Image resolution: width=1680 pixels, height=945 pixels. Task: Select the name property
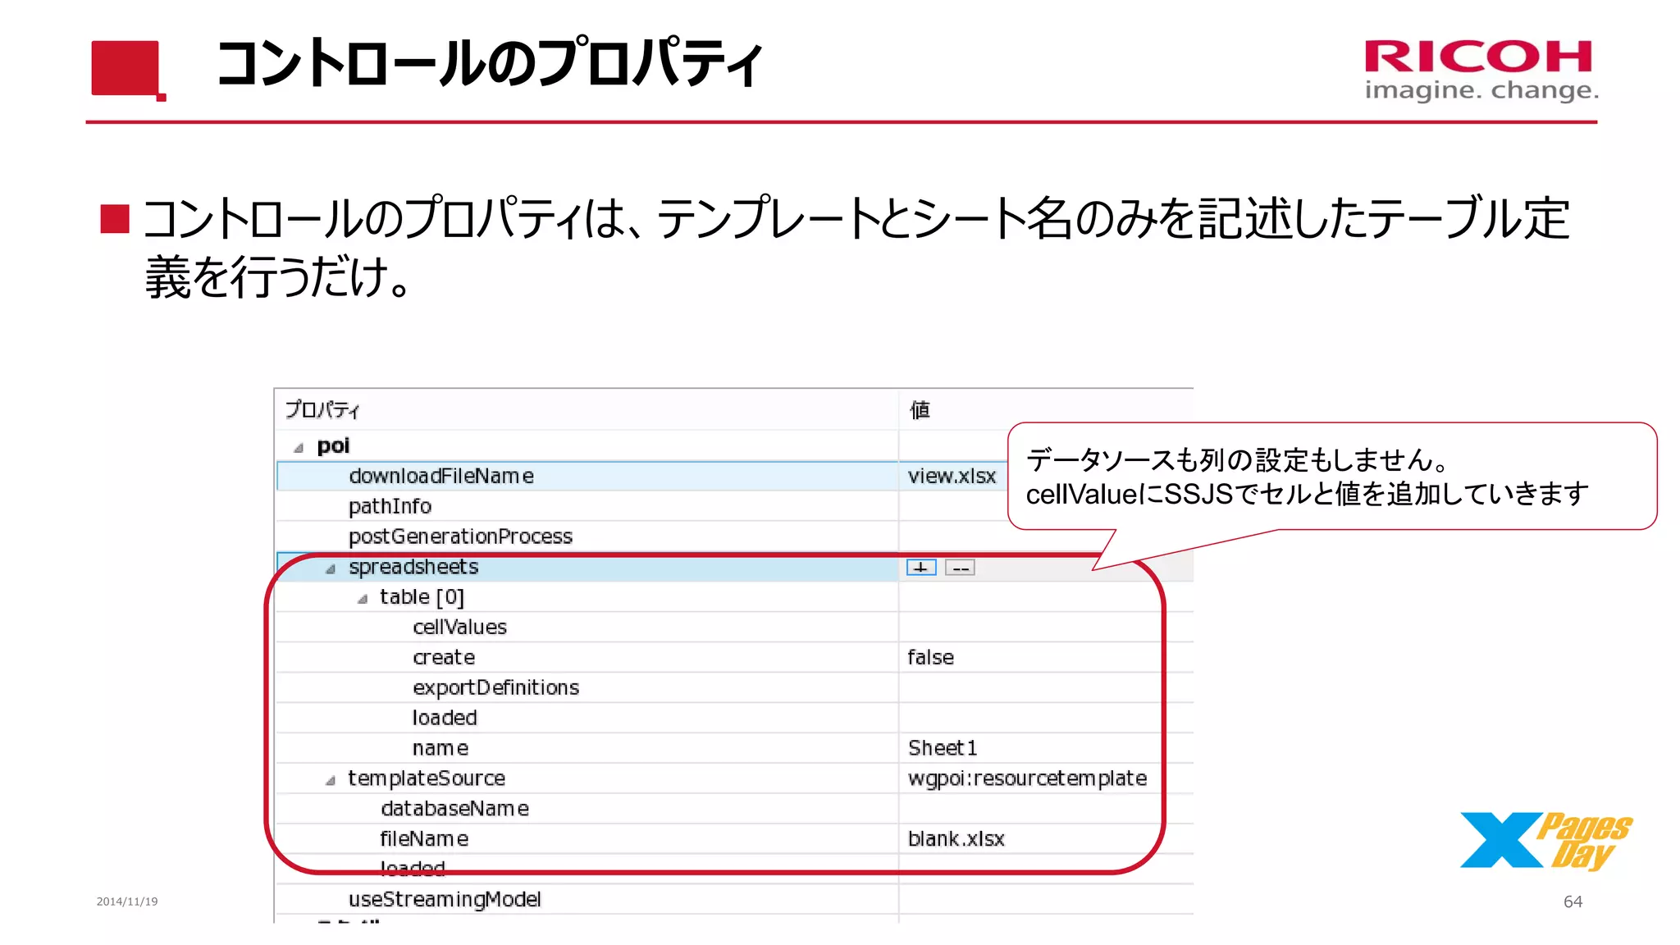440,748
